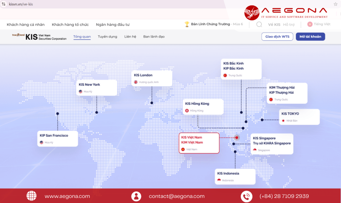This screenshot has height=203, width=341.
Task: Click the Indonesia flag icon
Action: point(219,180)
